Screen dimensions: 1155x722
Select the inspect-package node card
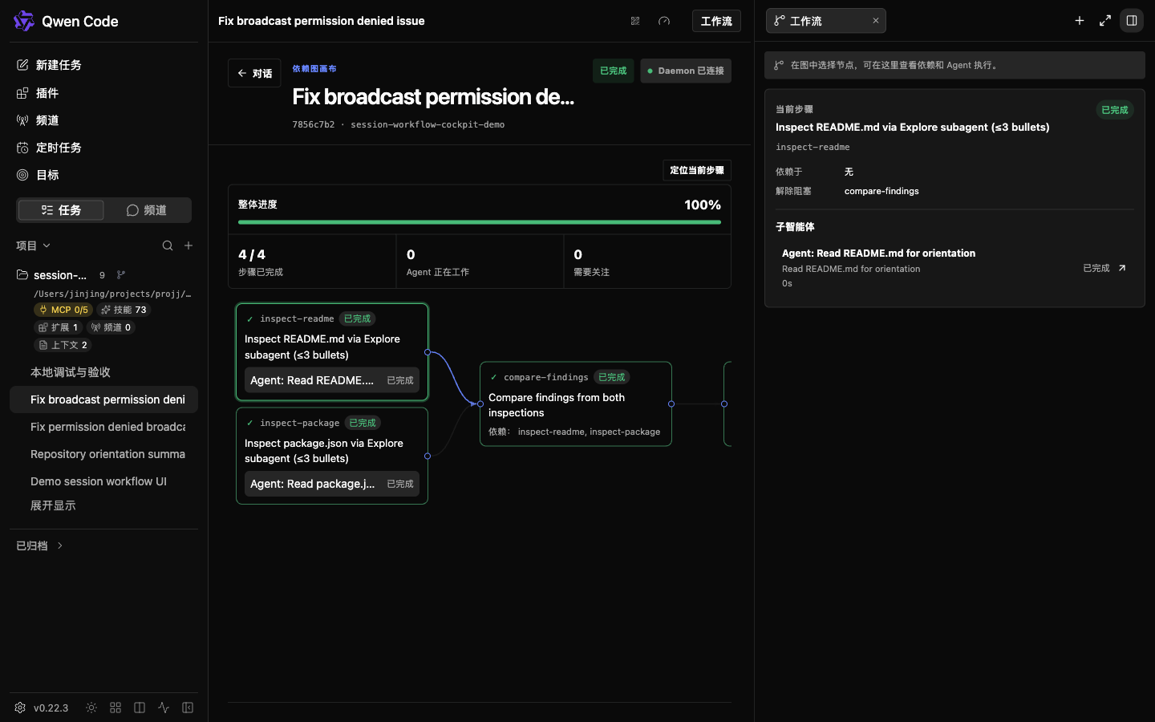point(332,456)
